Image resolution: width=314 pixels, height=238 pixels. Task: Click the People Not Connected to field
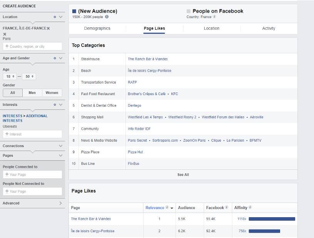(x=32, y=191)
